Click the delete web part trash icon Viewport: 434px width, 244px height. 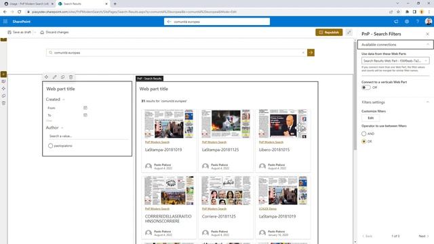pos(71,77)
